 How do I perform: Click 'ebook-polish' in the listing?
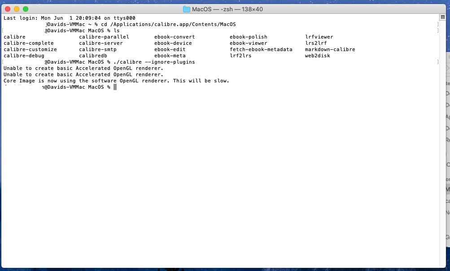click(x=248, y=37)
